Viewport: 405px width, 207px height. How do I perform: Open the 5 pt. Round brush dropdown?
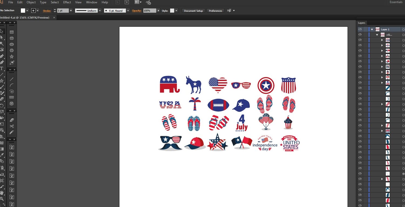point(128,11)
